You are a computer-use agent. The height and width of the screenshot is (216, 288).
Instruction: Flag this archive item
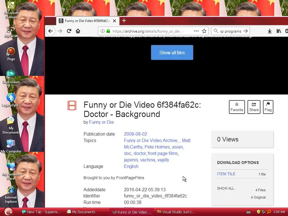(x=268, y=107)
